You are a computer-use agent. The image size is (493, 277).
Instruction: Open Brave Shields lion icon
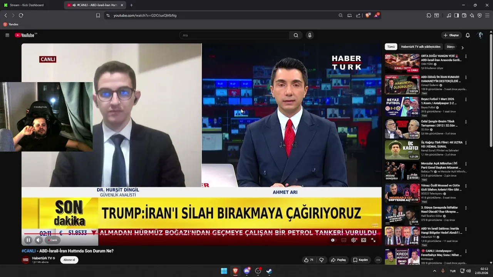pyautogui.click(x=367, y=15)
